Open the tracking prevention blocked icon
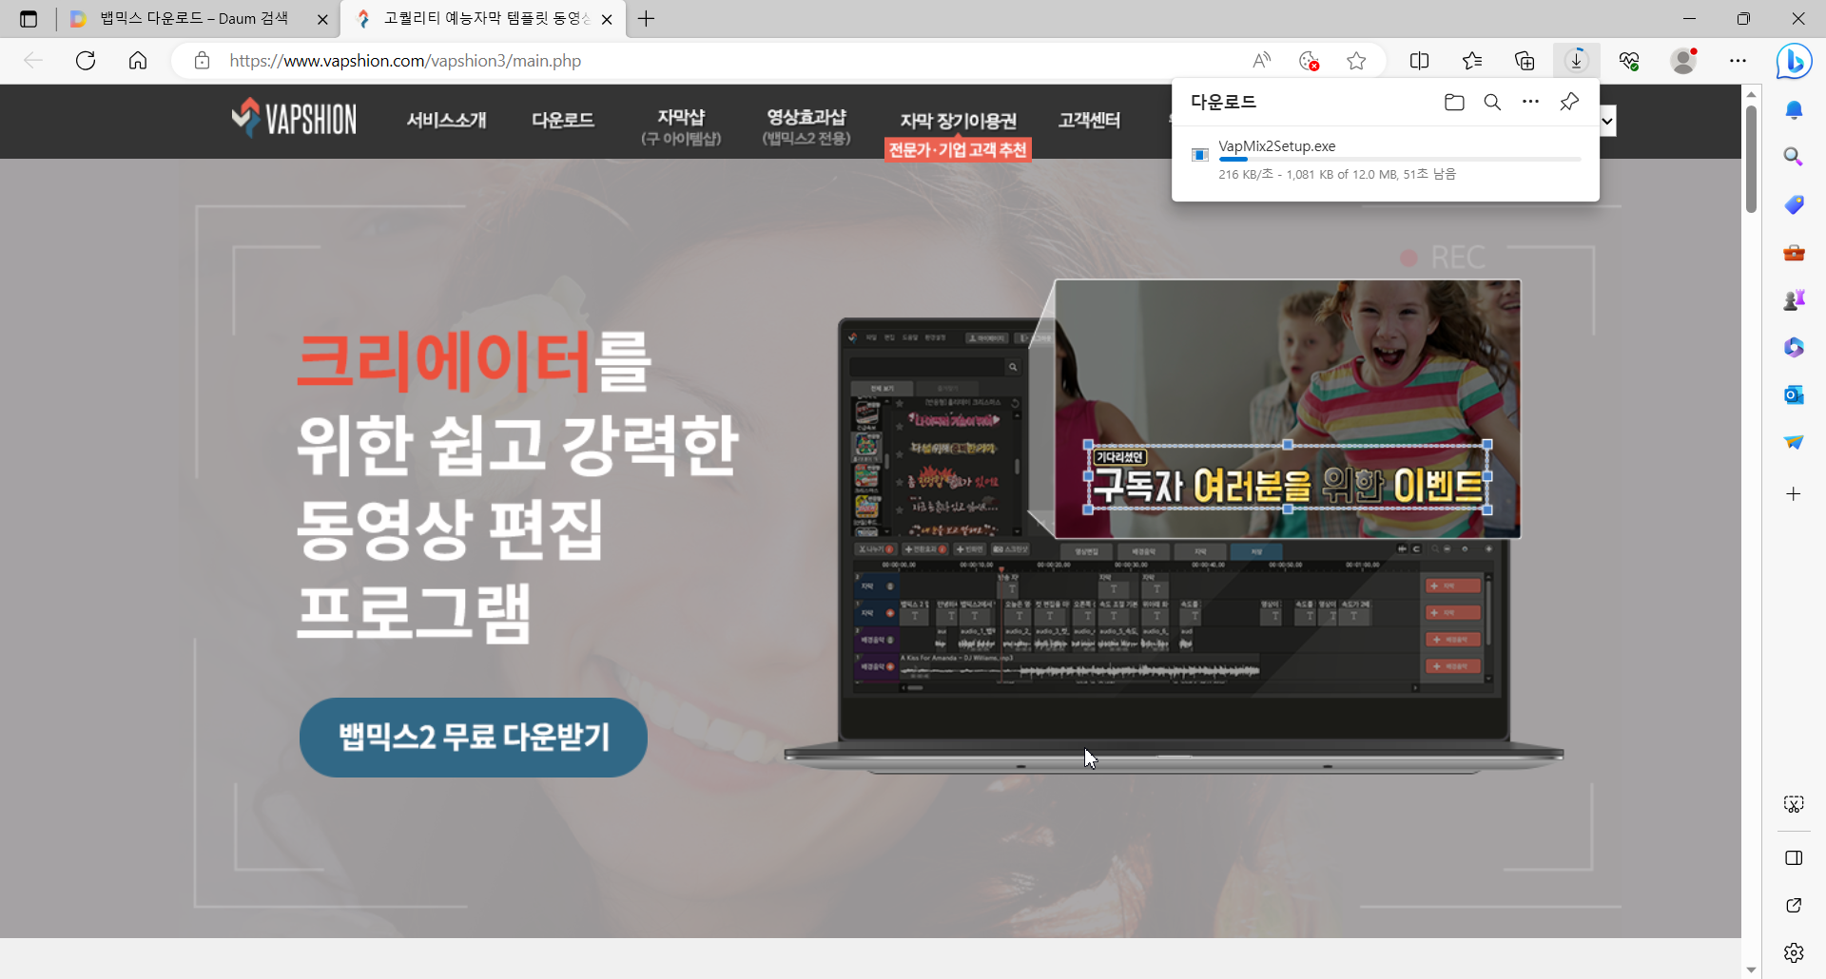 coord(1310,61)
